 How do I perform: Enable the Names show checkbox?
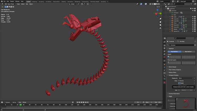pyautogui.click(x=179, y=81)
